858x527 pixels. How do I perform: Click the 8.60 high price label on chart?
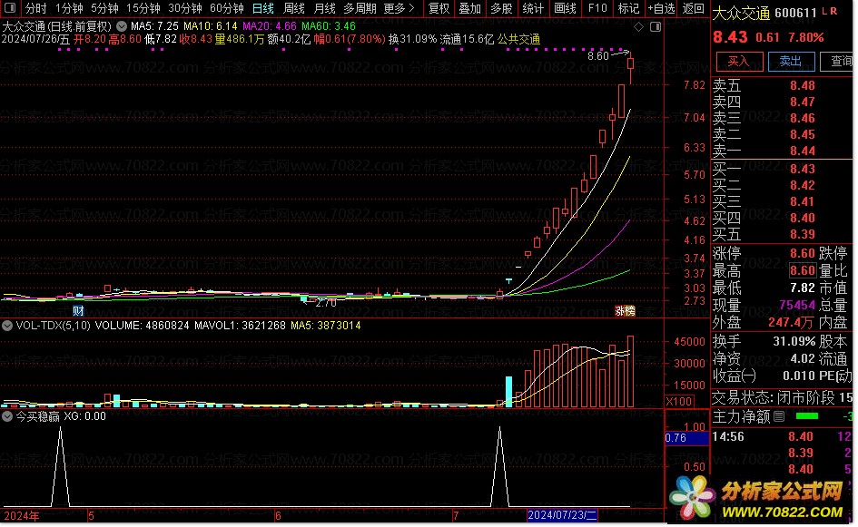tap(598, 55)
